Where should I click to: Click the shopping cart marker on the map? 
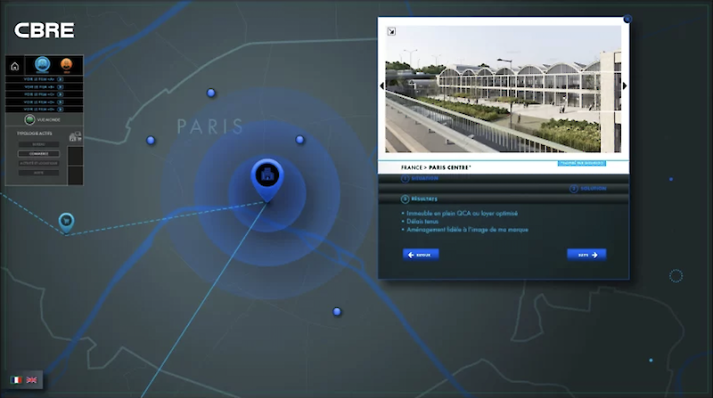[66, 221]
